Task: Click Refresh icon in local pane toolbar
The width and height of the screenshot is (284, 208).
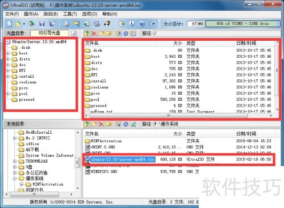Action: click(133, 124)
